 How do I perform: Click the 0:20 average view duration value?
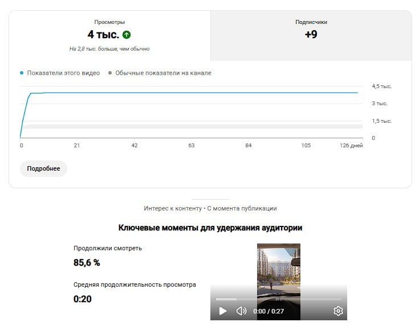click(x=82, y=299)
